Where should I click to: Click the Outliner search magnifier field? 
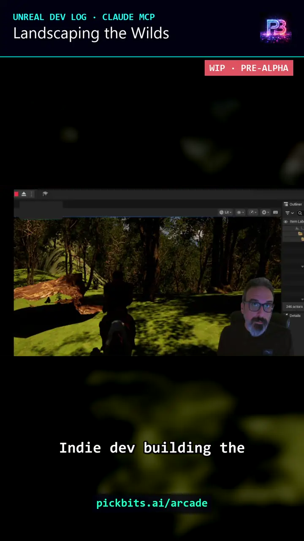coord(300,213)
